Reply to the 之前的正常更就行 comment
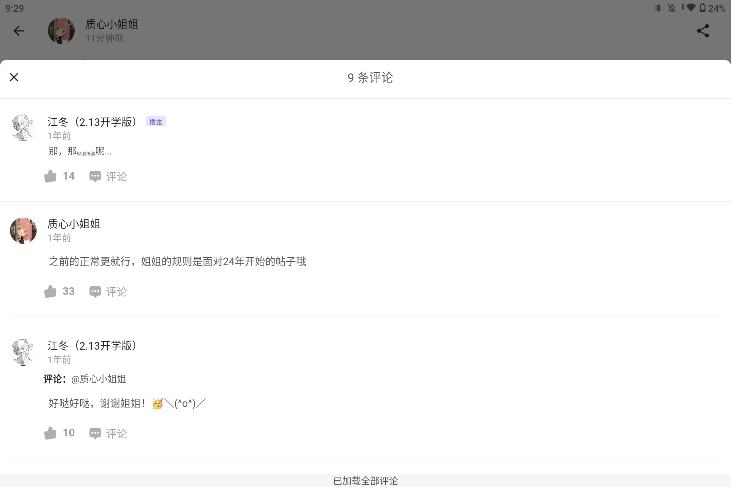 click(x=108, y=292)
